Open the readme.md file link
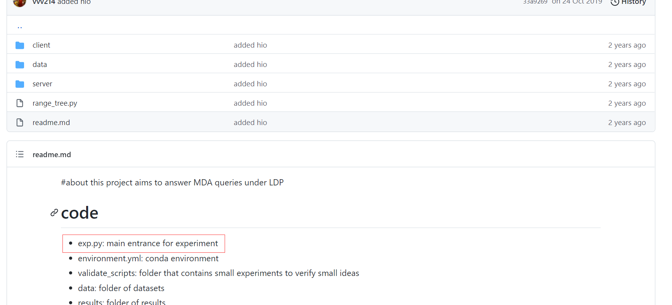This screenshot has height=305, width=672. 51,122
